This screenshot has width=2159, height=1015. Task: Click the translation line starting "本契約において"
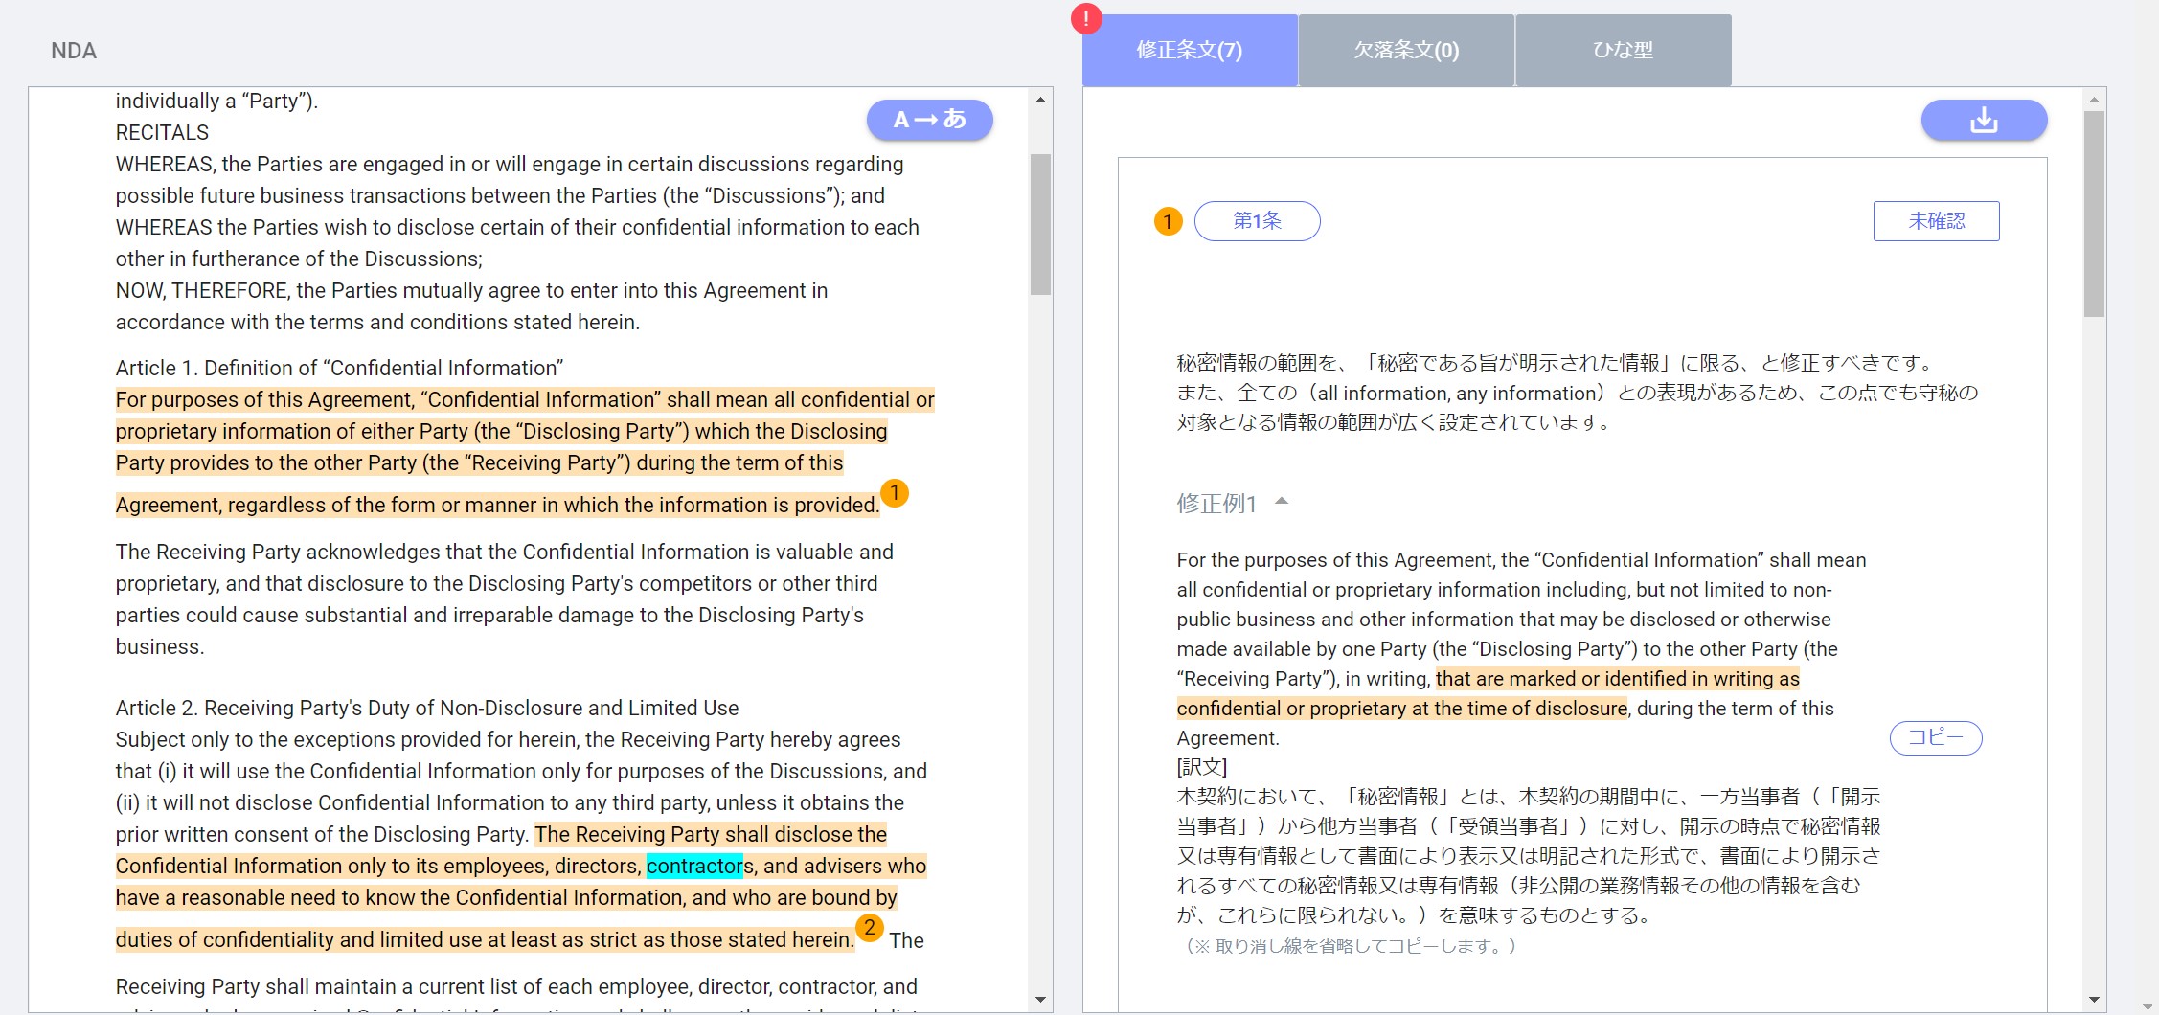click(1529, 797)
